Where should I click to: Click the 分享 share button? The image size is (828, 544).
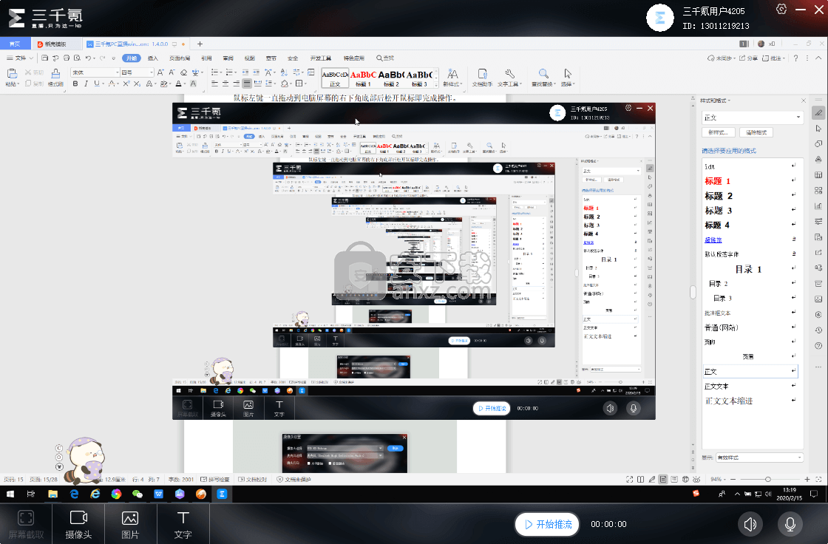[748, 58]
